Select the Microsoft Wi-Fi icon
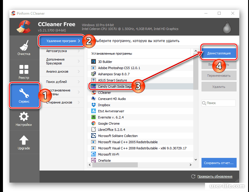 (x=94, y=154)
